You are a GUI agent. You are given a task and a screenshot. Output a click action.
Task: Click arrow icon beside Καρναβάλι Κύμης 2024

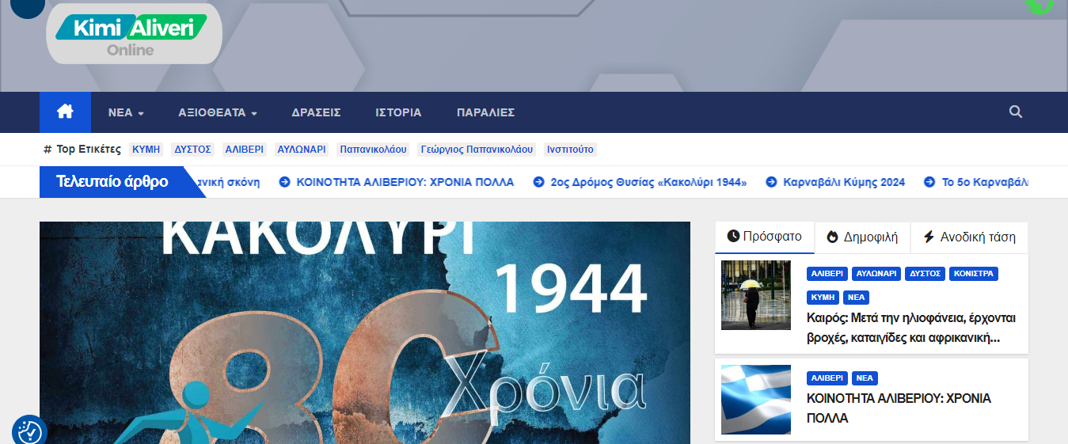[x=771, y=182]
